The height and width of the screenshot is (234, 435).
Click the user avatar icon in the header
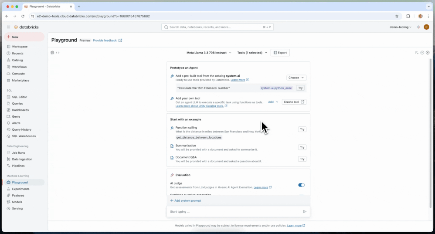point(426,27)
